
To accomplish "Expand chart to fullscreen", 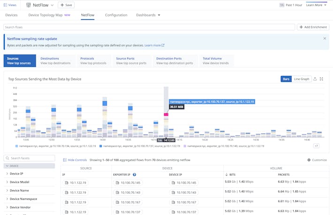I will 321,79.
